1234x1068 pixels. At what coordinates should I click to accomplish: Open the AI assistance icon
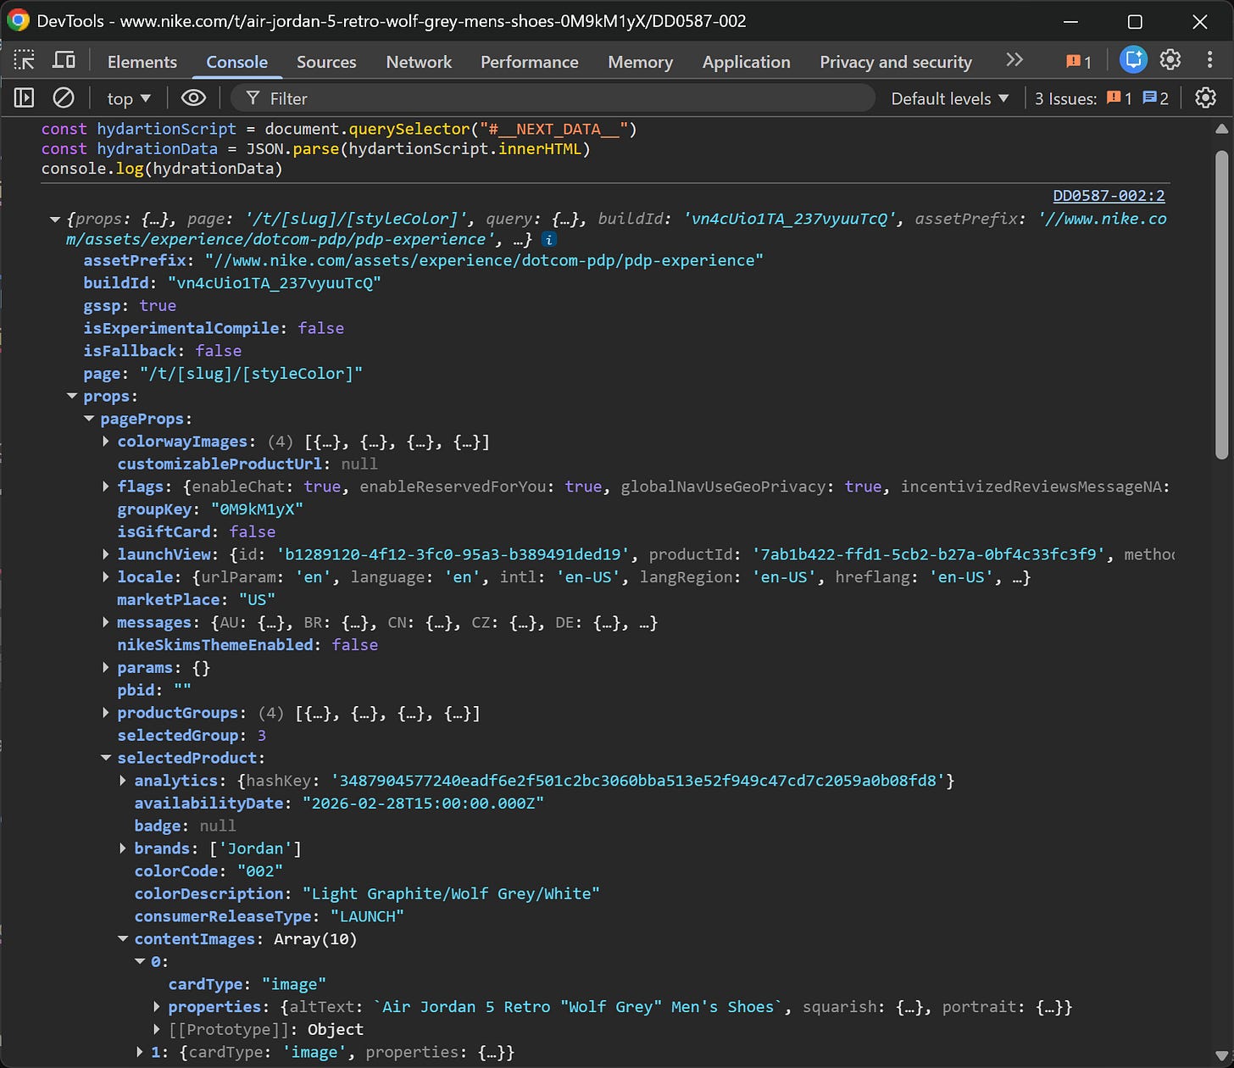click(x=1133, y=60)
